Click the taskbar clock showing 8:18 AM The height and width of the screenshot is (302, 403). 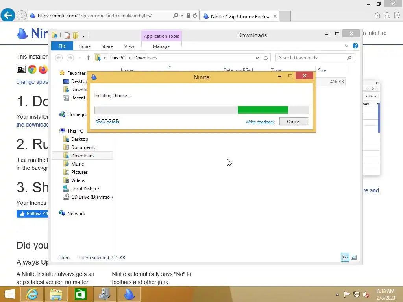[386, 295]
